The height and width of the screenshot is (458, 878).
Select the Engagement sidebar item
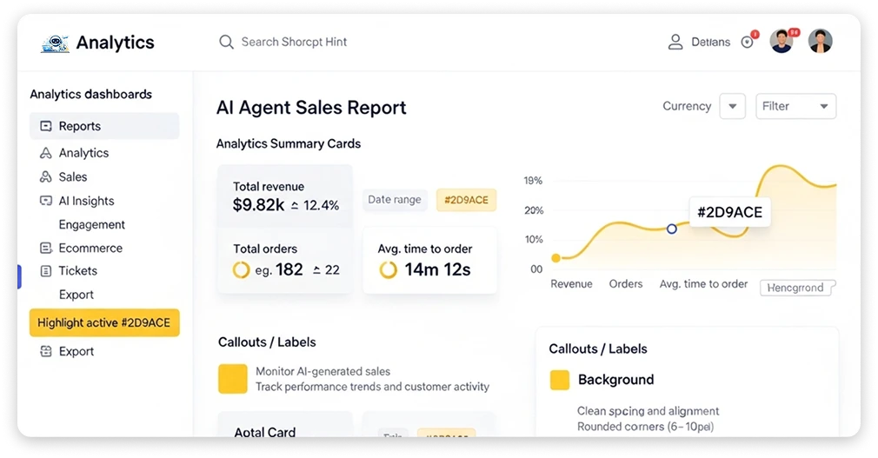click(92, 224)
